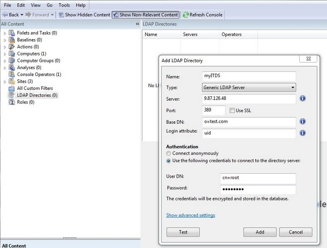The width and height of the screenshot is (327, 248).
Task: Open the Tools menu
Action: point(64,5)
